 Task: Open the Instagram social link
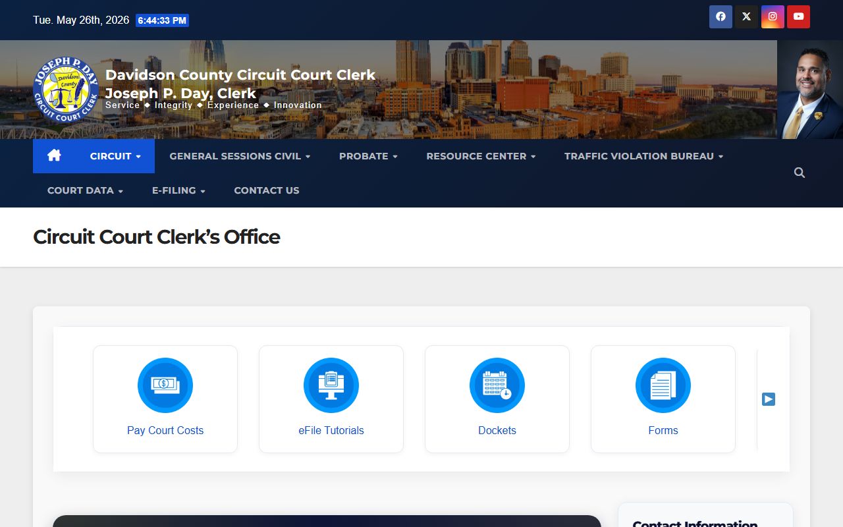773,17
